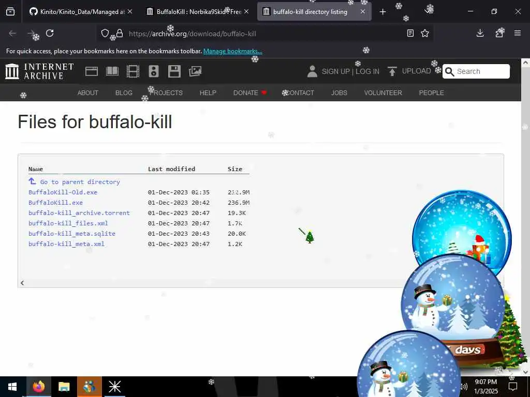Open the Firefox View icon
530x397 pixels.
[x=10, y=12]
